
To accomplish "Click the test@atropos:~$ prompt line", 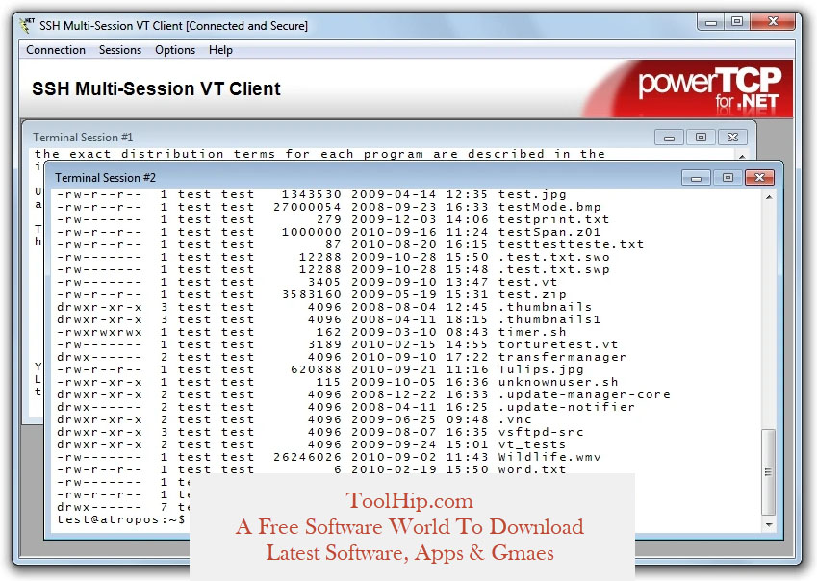I will 120,519.
